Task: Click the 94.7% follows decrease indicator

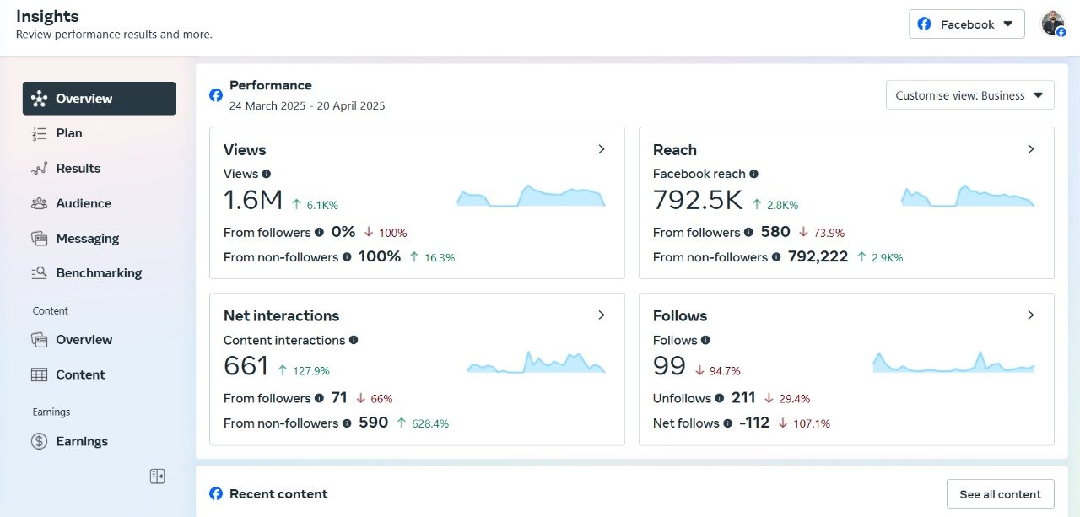Action: [718, 371]
